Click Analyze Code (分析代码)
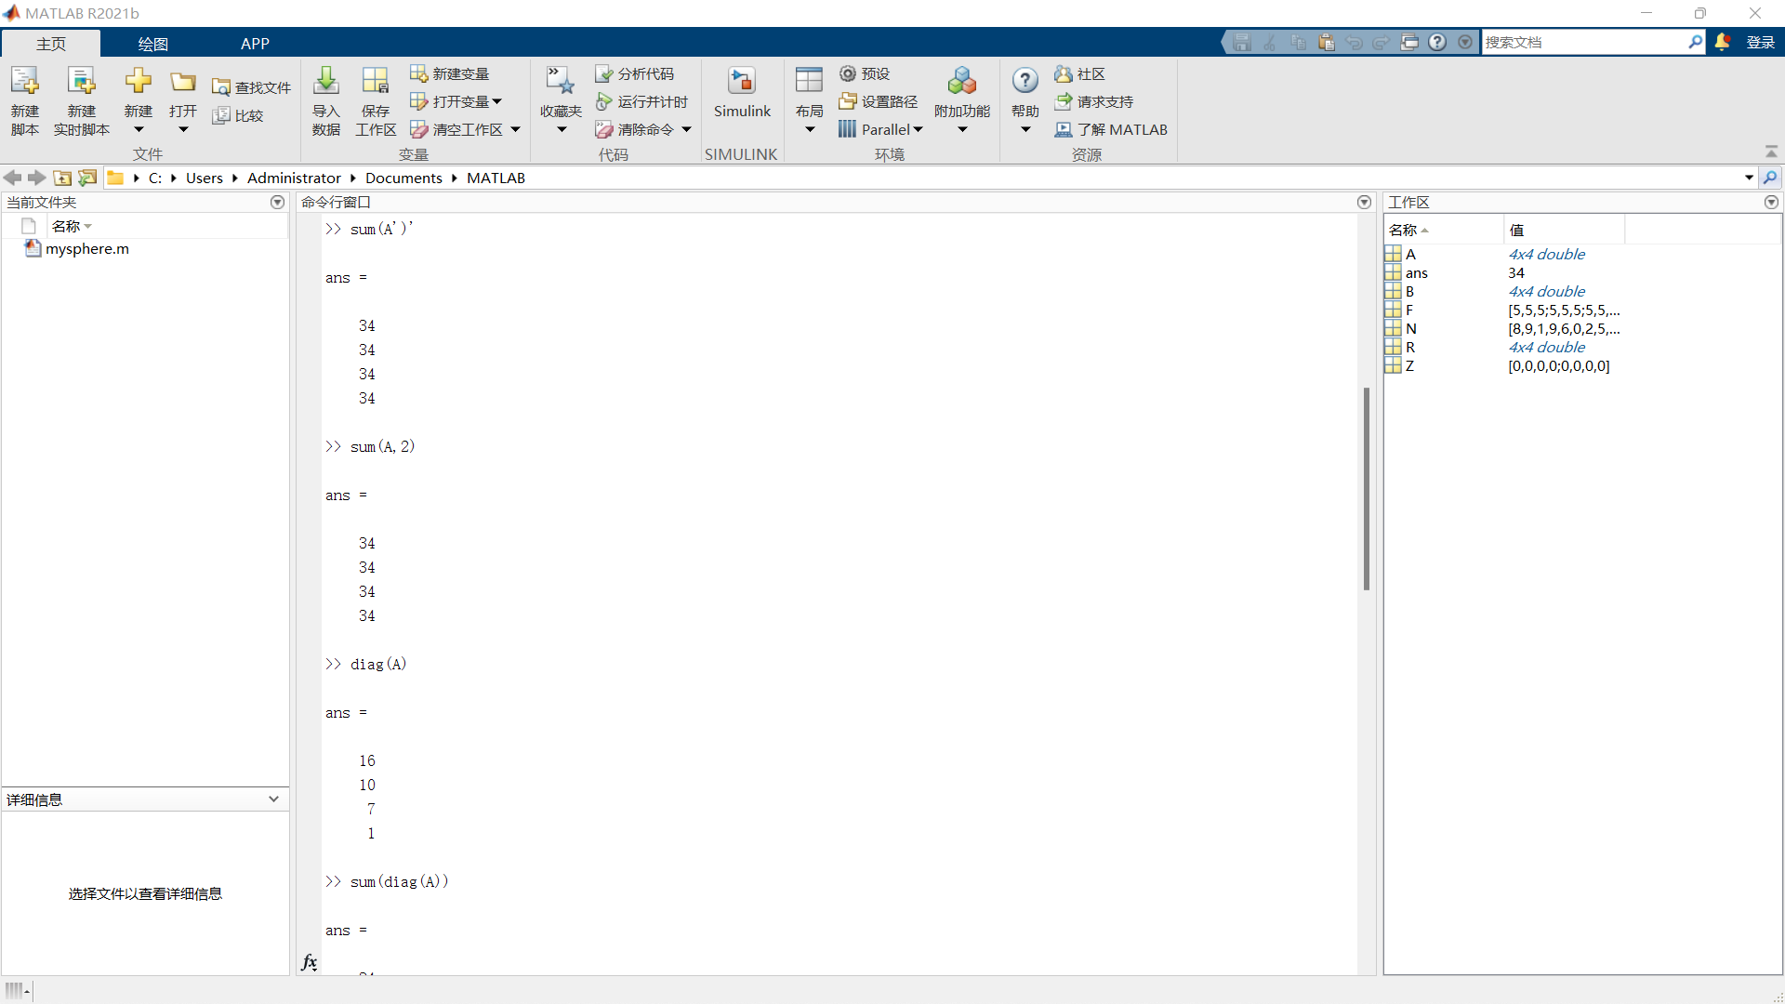This screenshot has width=1785, height=1004. [635, 73]
